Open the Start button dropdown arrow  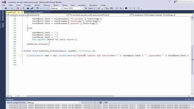coord(94,8)
